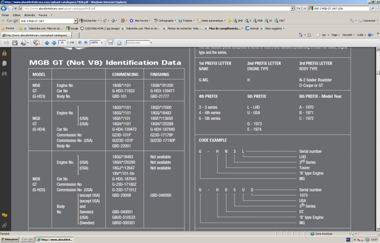This screenshot has height=243, width=380.
Task: Open the attachments paperclip panel
Action: 4,225
